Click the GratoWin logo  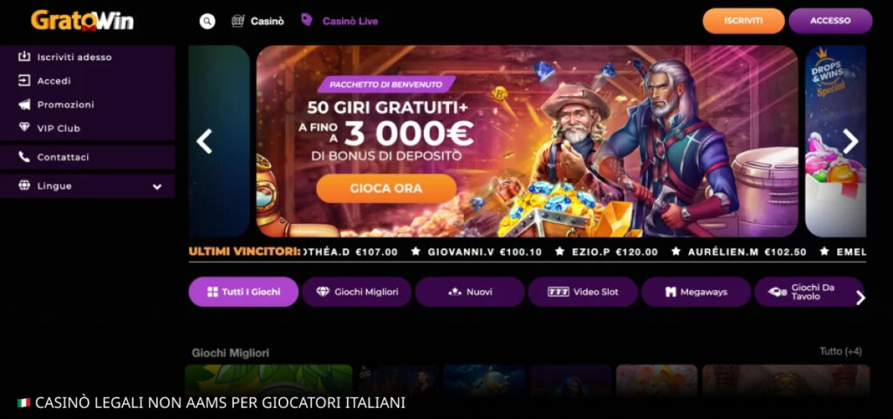(83, 20)
